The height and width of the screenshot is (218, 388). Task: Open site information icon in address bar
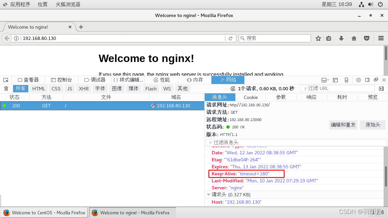[x=16, y=38]
